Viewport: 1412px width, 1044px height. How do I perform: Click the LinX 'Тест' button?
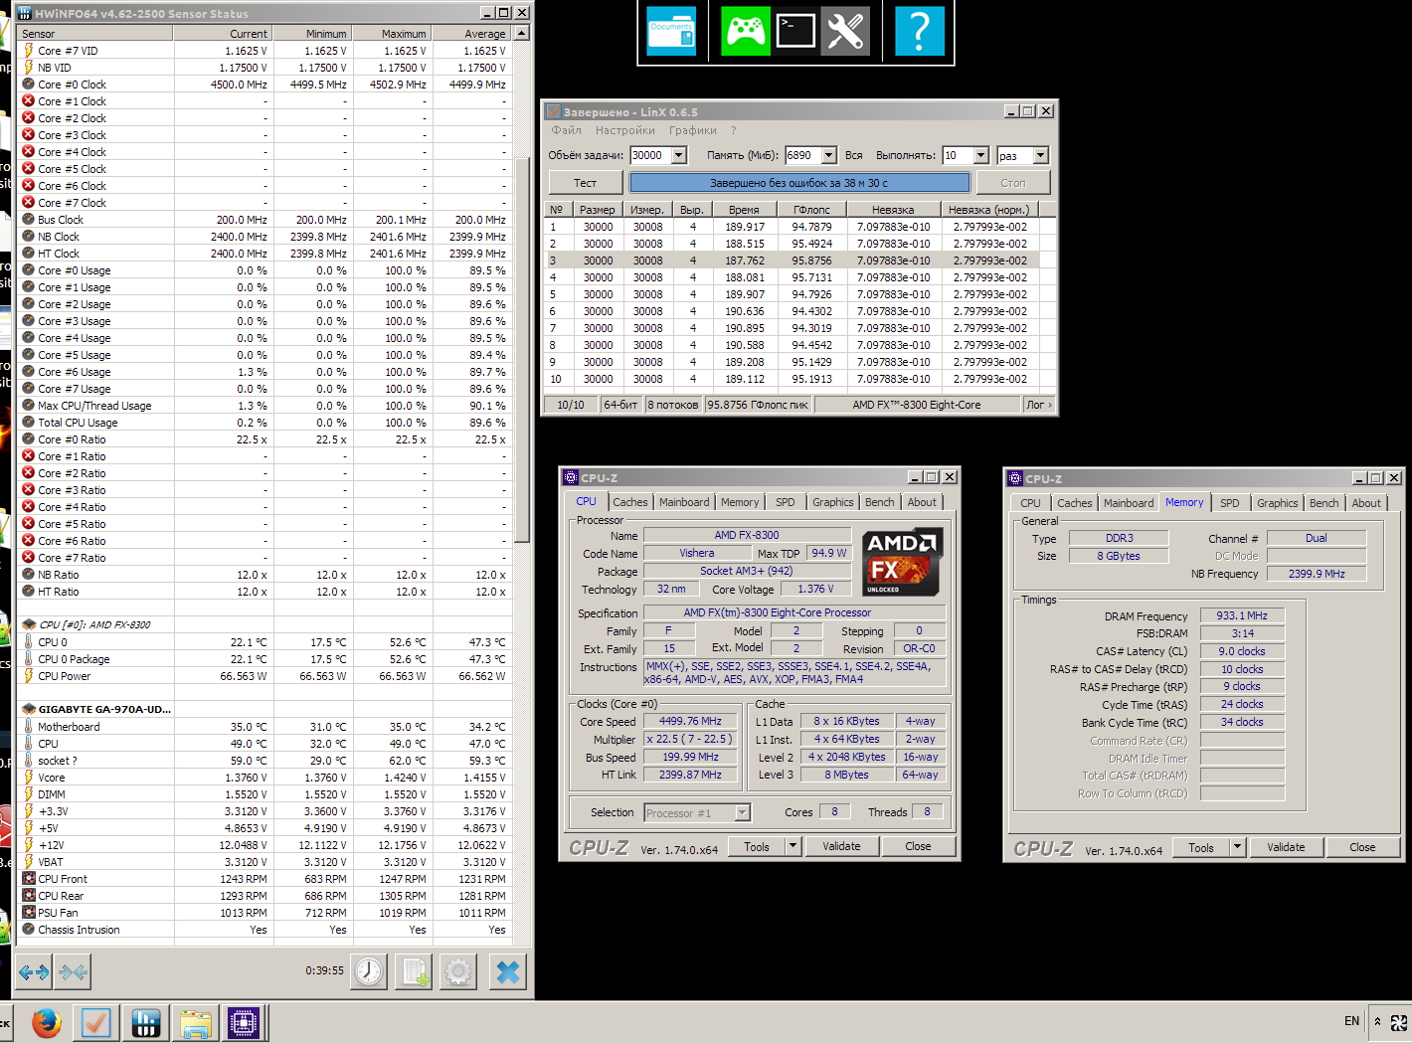click(x=586, y=183)
